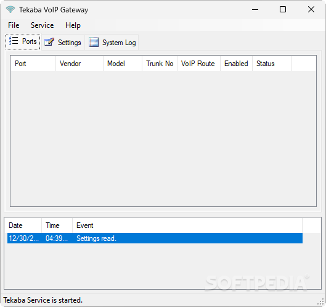Open the Service menu
The image size is (326, 307).
pyautogui.click(x=42, y=25)
